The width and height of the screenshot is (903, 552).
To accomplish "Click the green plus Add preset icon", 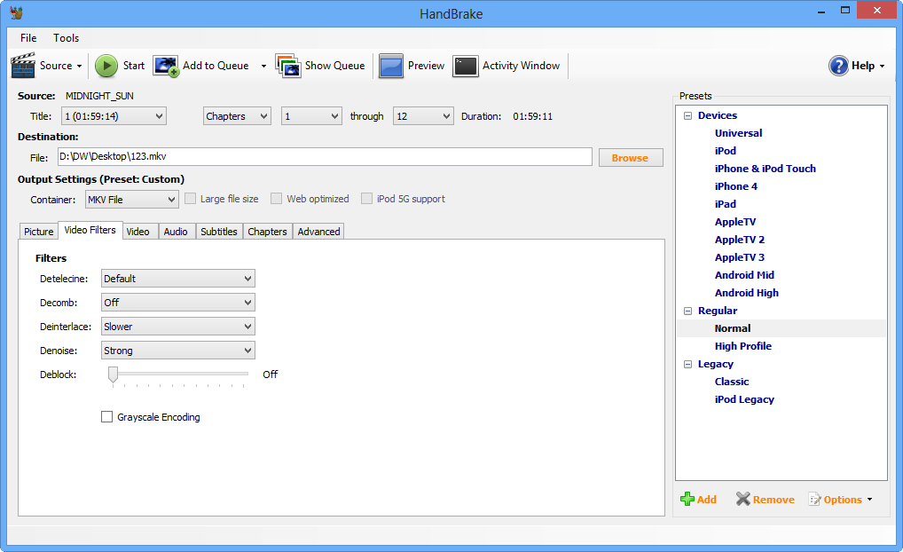I will click(x=687, y=499).
